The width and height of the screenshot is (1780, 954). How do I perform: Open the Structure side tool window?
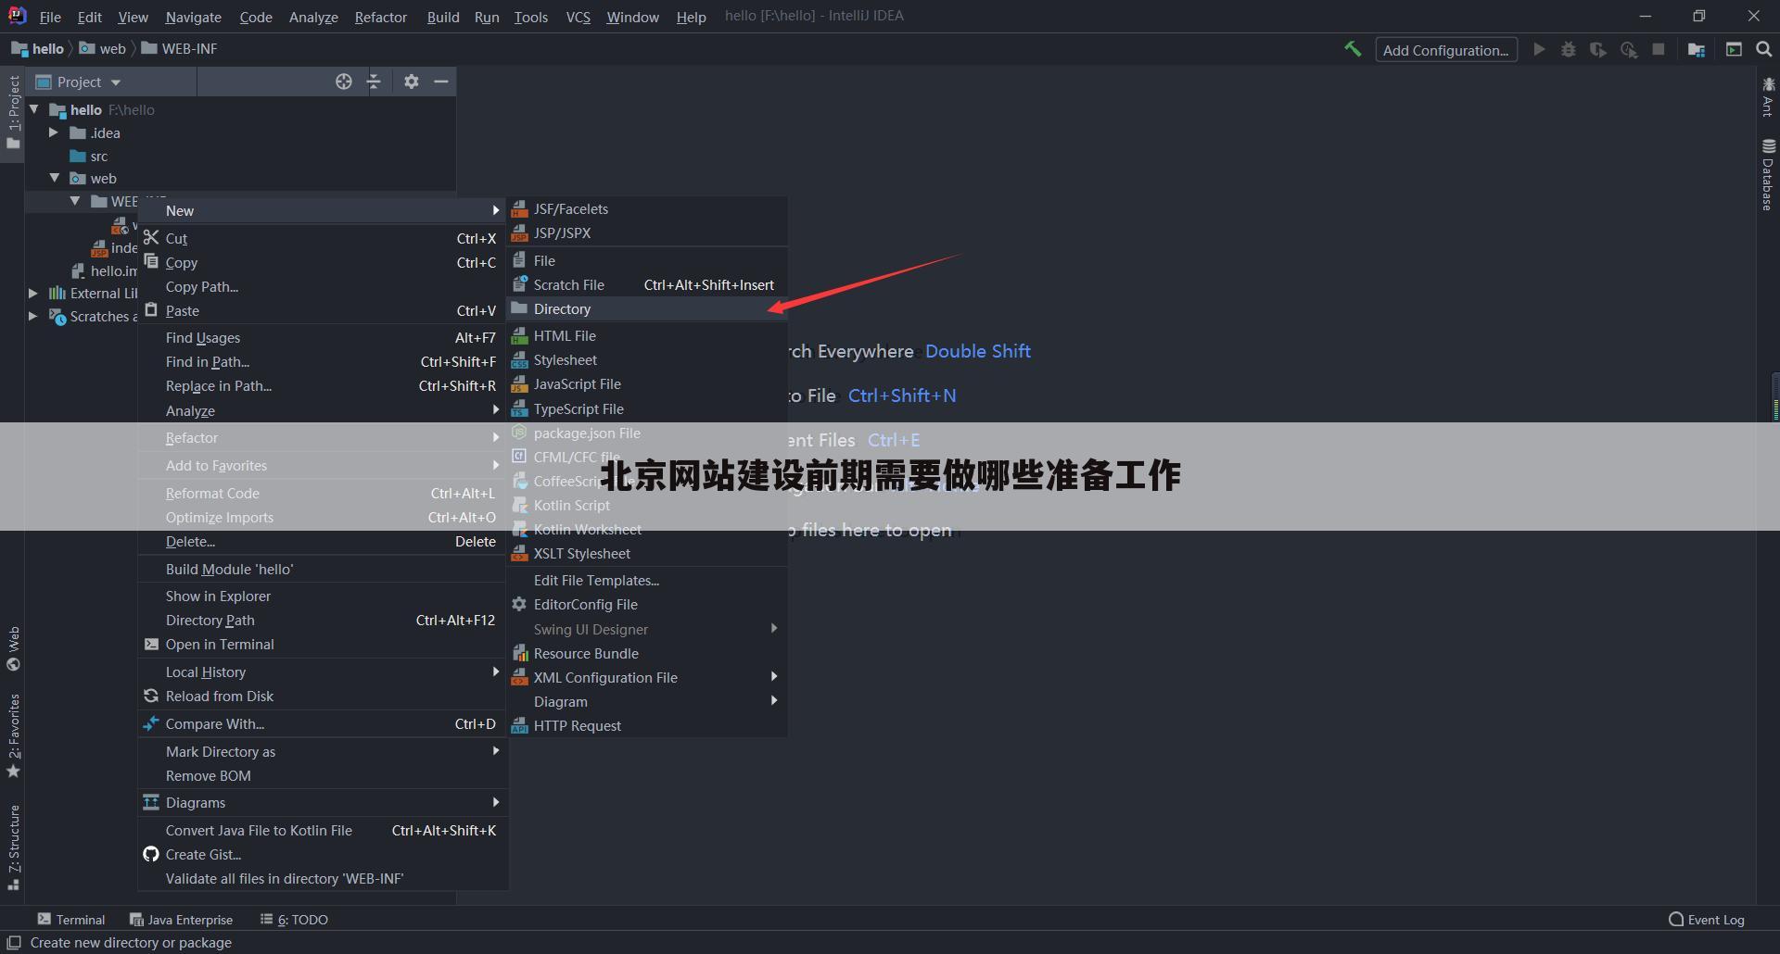[x=13, y=847]
